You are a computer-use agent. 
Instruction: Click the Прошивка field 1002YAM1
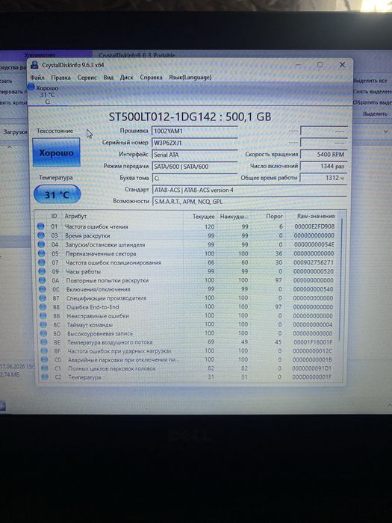195,131
